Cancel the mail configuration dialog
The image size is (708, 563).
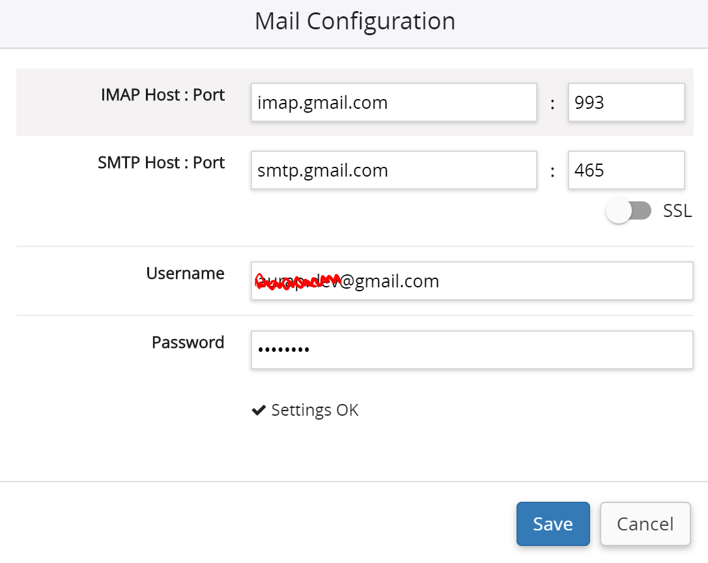645,523
